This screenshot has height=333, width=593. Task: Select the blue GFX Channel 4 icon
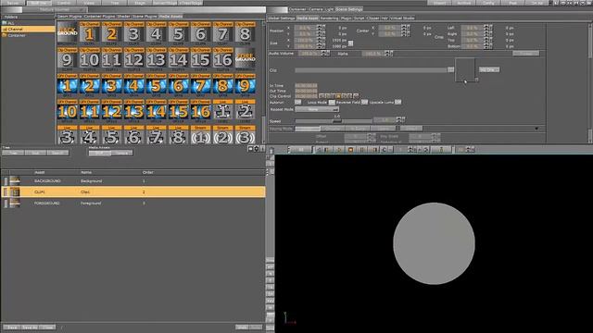[133, 85]
